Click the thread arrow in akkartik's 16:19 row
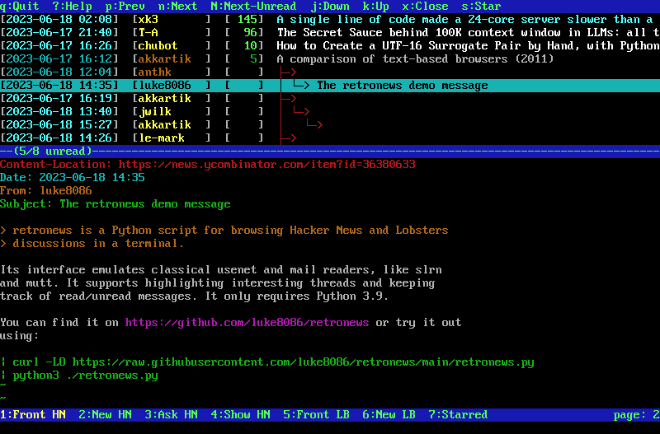 point(289,98)
